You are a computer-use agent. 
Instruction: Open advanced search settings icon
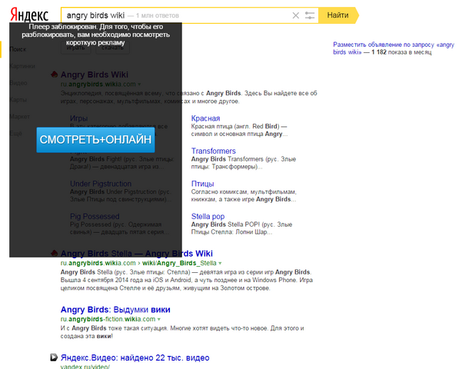310,15
